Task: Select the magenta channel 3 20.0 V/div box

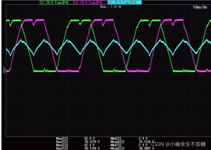Action: 91,2
